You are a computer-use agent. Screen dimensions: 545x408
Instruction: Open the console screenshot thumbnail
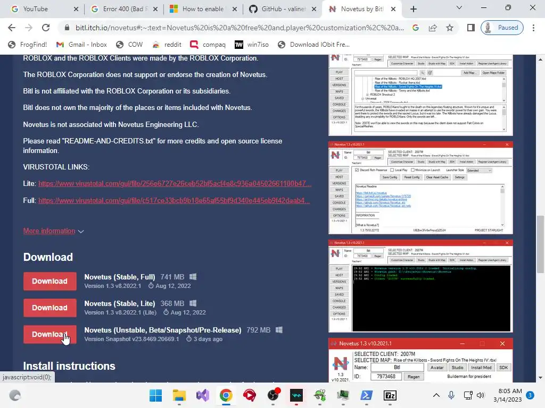click(420, 286)
